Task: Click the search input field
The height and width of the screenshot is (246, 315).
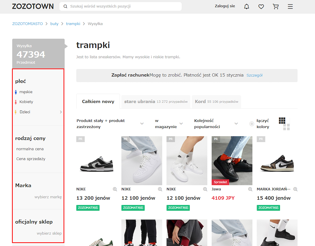Action: click(121, 6)
